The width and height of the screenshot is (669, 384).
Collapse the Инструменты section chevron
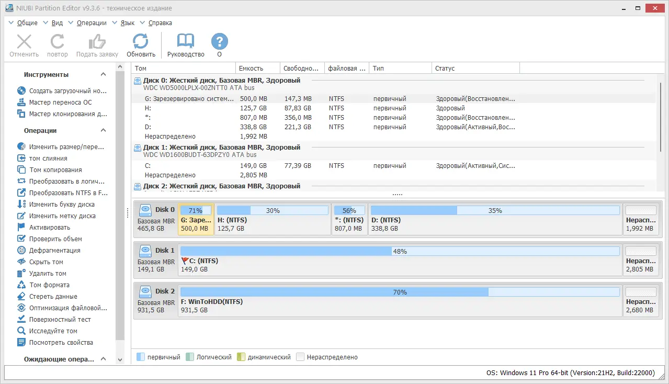tap(103, 75)
